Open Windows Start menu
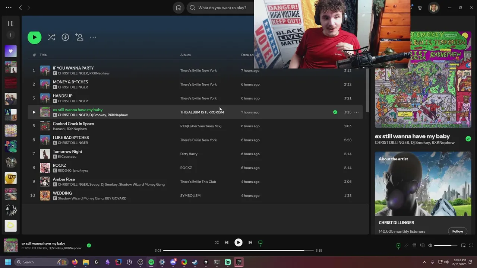The image size is (477, 268). click(x=8, y=262)
